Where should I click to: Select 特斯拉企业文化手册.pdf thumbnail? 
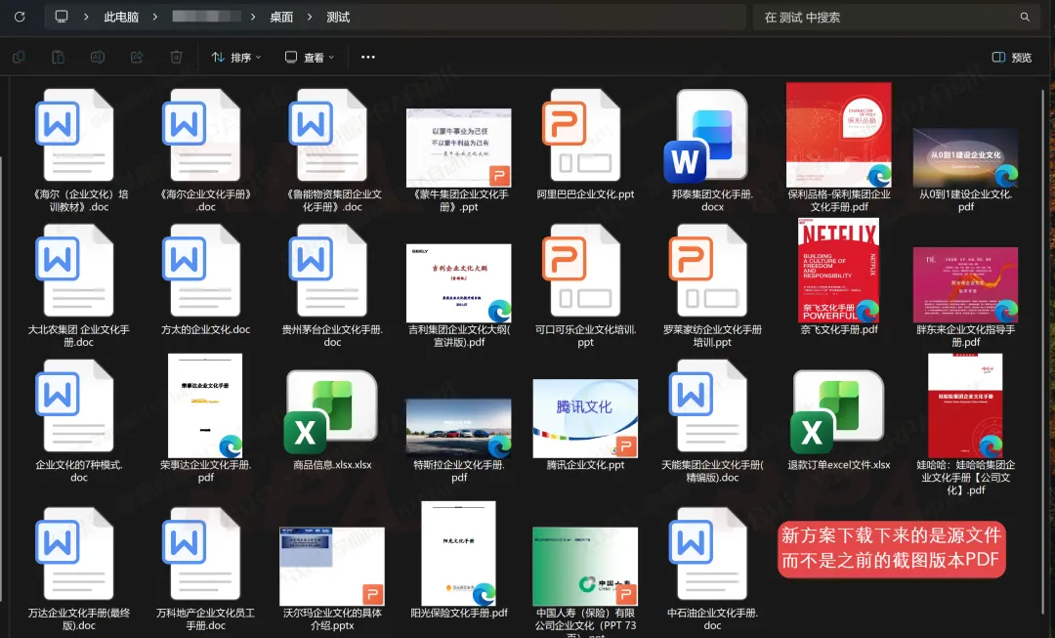(459, 428)
